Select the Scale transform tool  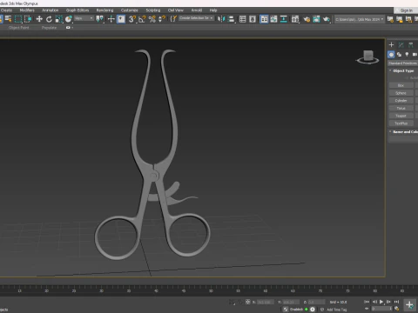click(x=59, y=19)
